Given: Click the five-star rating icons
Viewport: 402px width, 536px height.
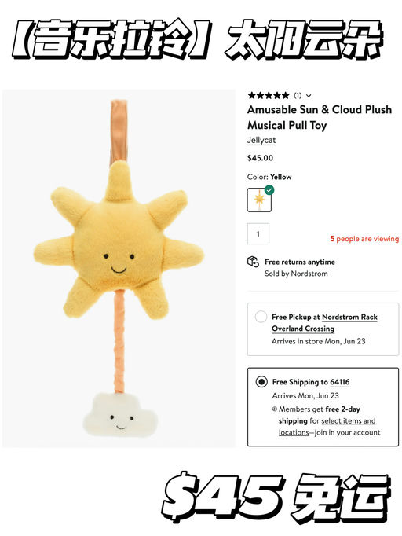Looking at the screenshot, I should 269,95.
